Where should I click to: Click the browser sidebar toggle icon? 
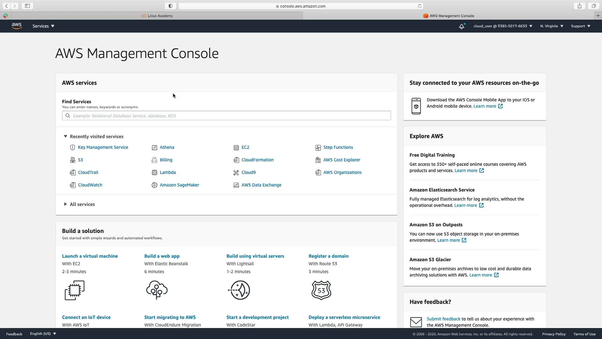[x=27, y=6]
